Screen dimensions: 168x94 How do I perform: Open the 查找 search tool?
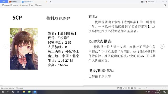pos(31,5)
